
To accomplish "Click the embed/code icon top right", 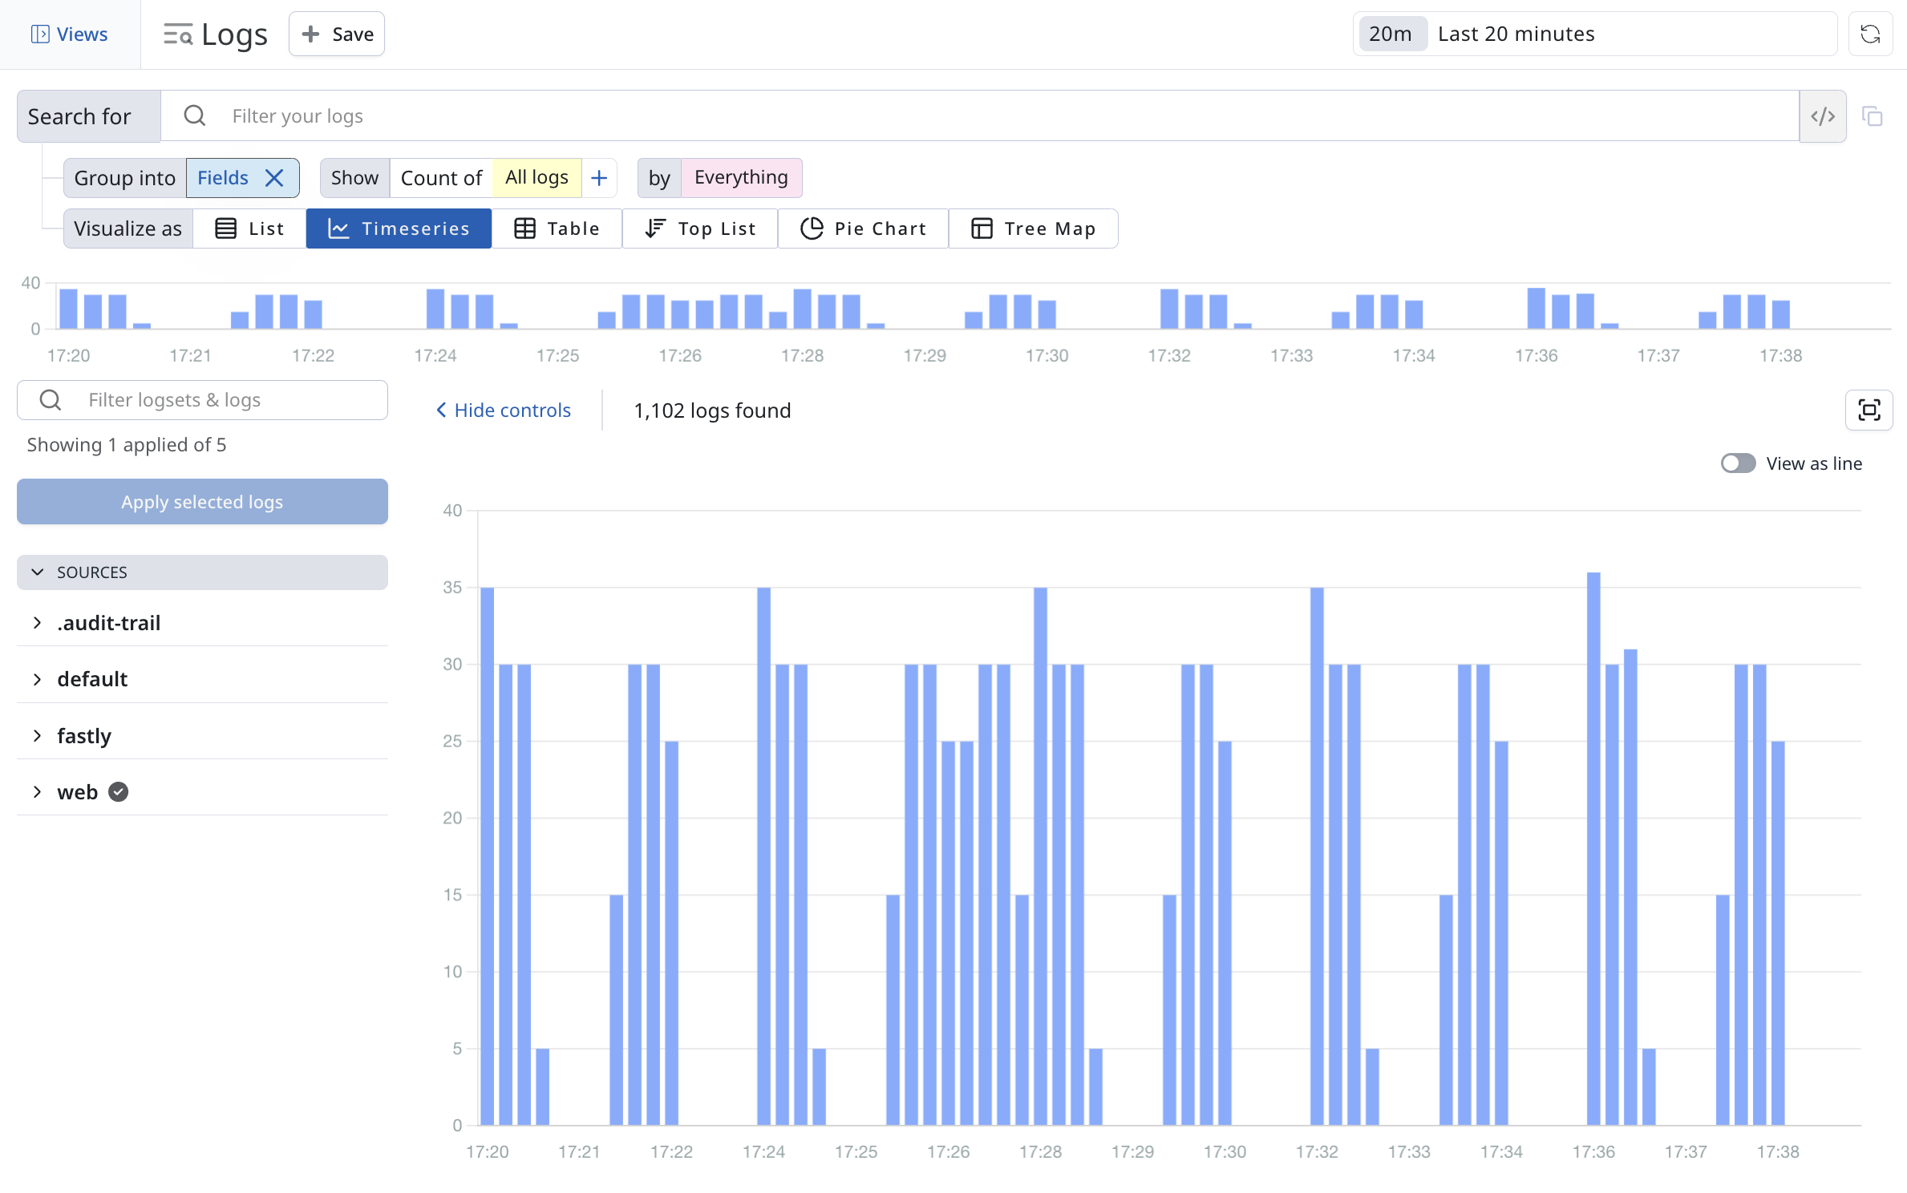I will click(x=1823, y=114).
